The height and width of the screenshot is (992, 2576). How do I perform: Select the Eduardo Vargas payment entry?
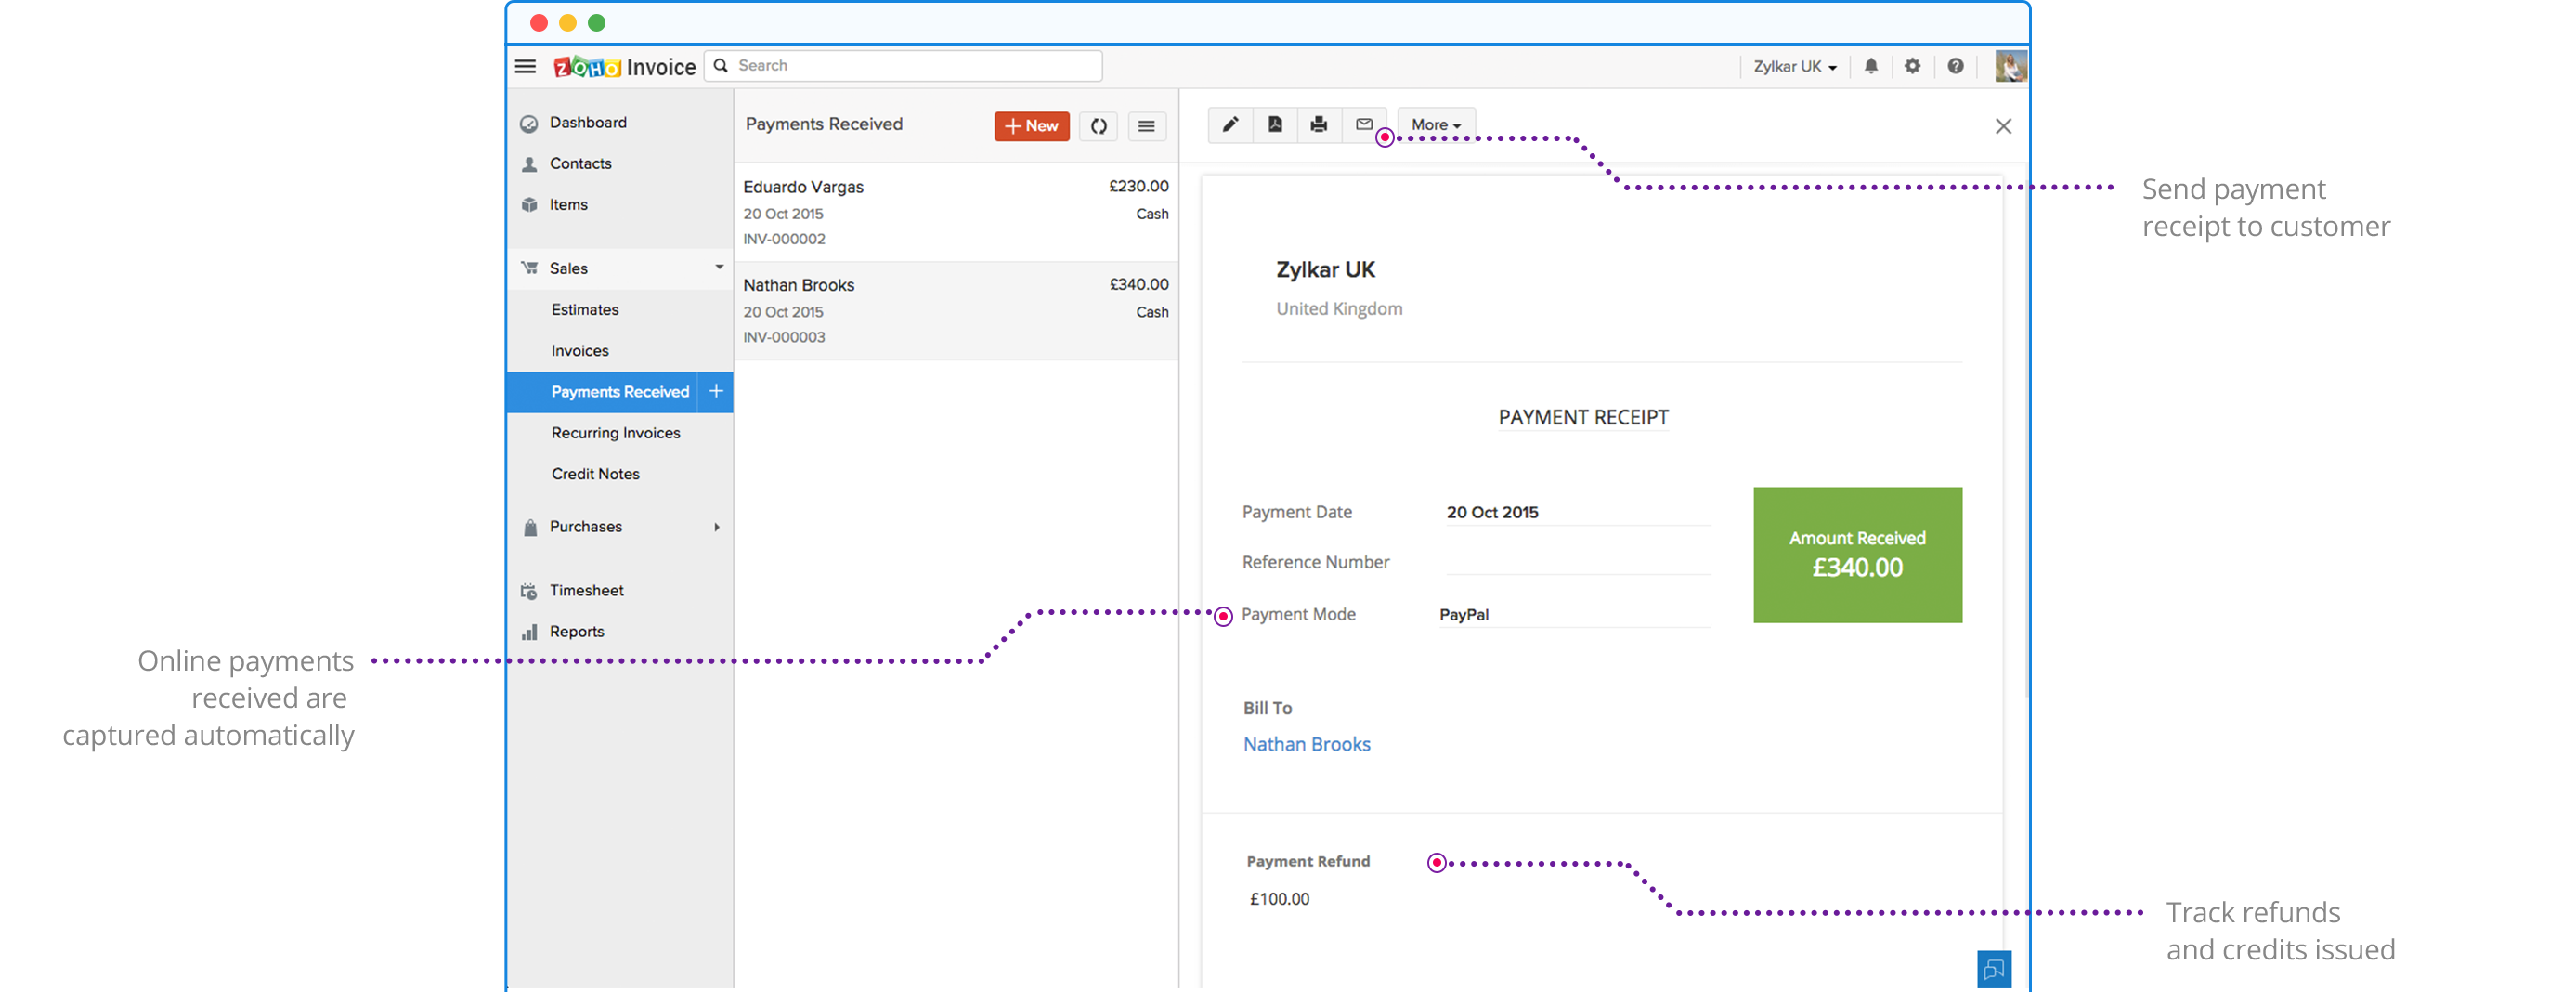(955, 212)
